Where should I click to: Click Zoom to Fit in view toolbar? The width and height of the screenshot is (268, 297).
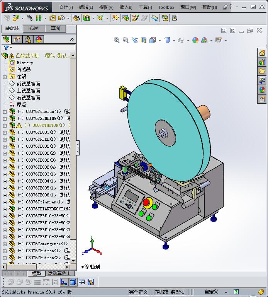coord(117,40)
